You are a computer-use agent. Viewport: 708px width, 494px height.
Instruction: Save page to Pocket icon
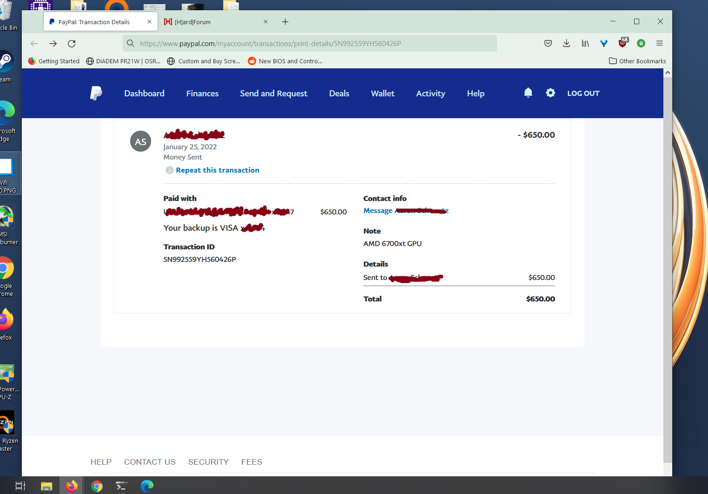(x=548, y=43)
